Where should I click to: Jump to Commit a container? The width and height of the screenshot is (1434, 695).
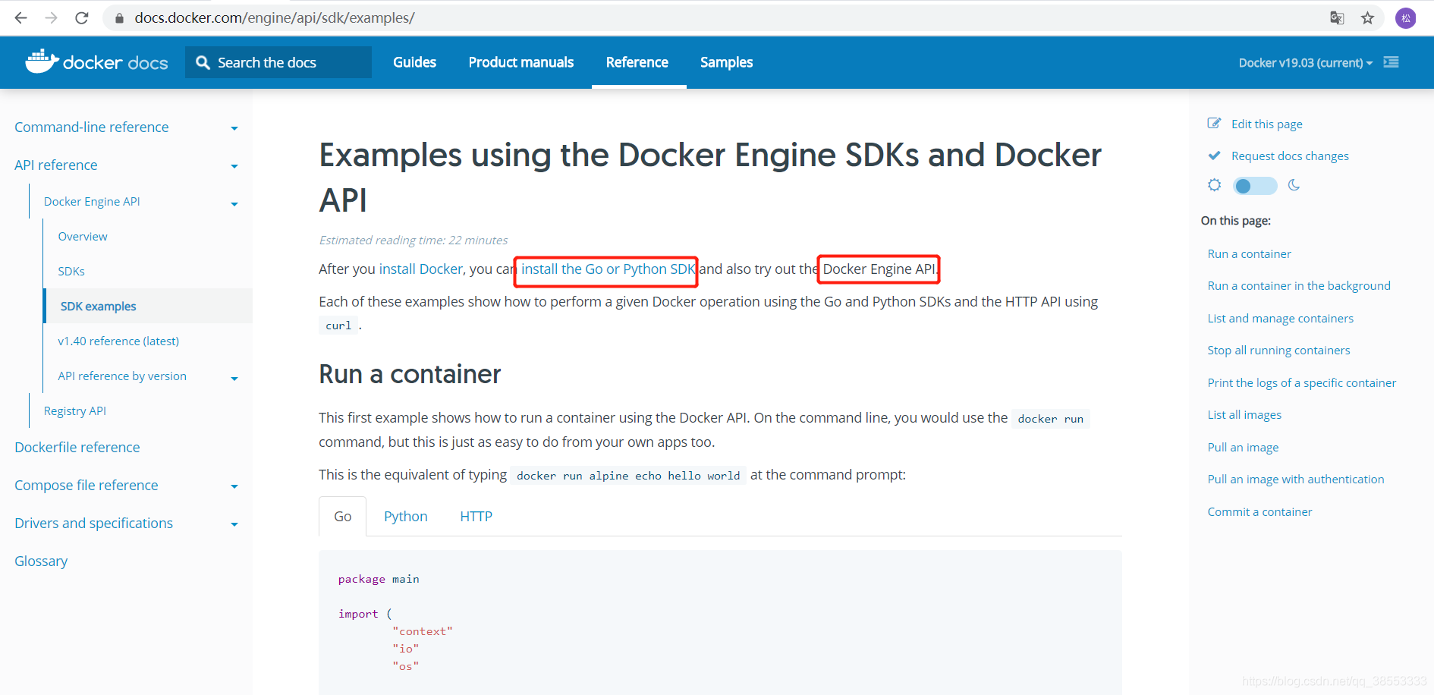pos(1259,511)
